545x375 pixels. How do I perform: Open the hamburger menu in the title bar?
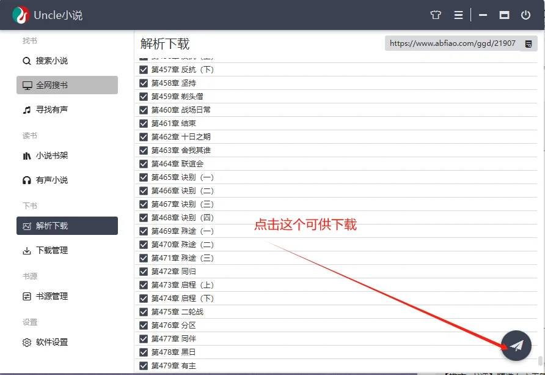click(458, 15)
